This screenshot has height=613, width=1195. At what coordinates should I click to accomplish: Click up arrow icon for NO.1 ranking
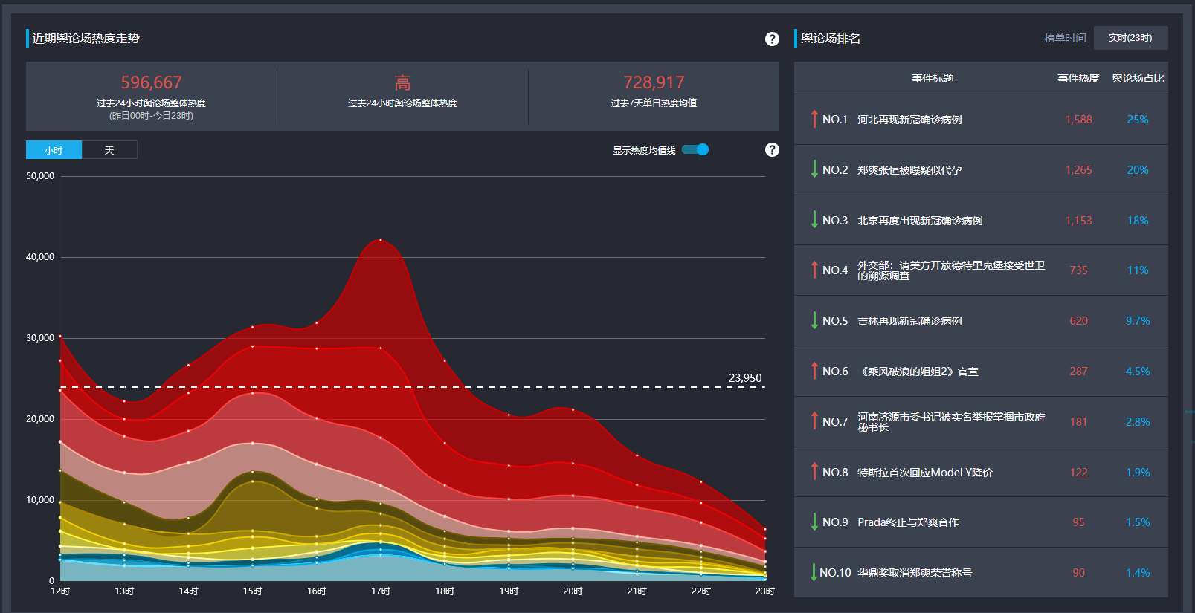814,119
